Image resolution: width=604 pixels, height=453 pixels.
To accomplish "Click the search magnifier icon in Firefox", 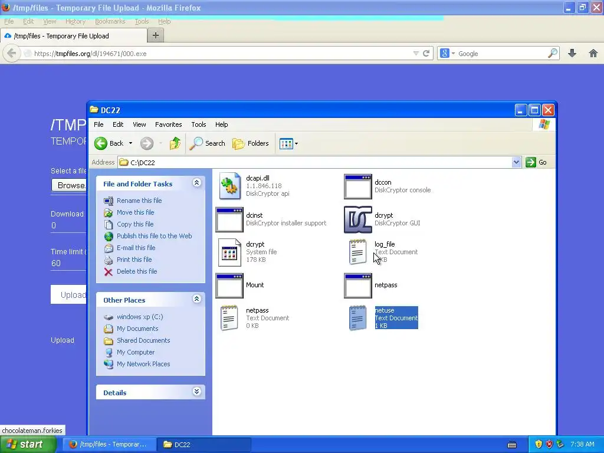I will coord(553,53).
